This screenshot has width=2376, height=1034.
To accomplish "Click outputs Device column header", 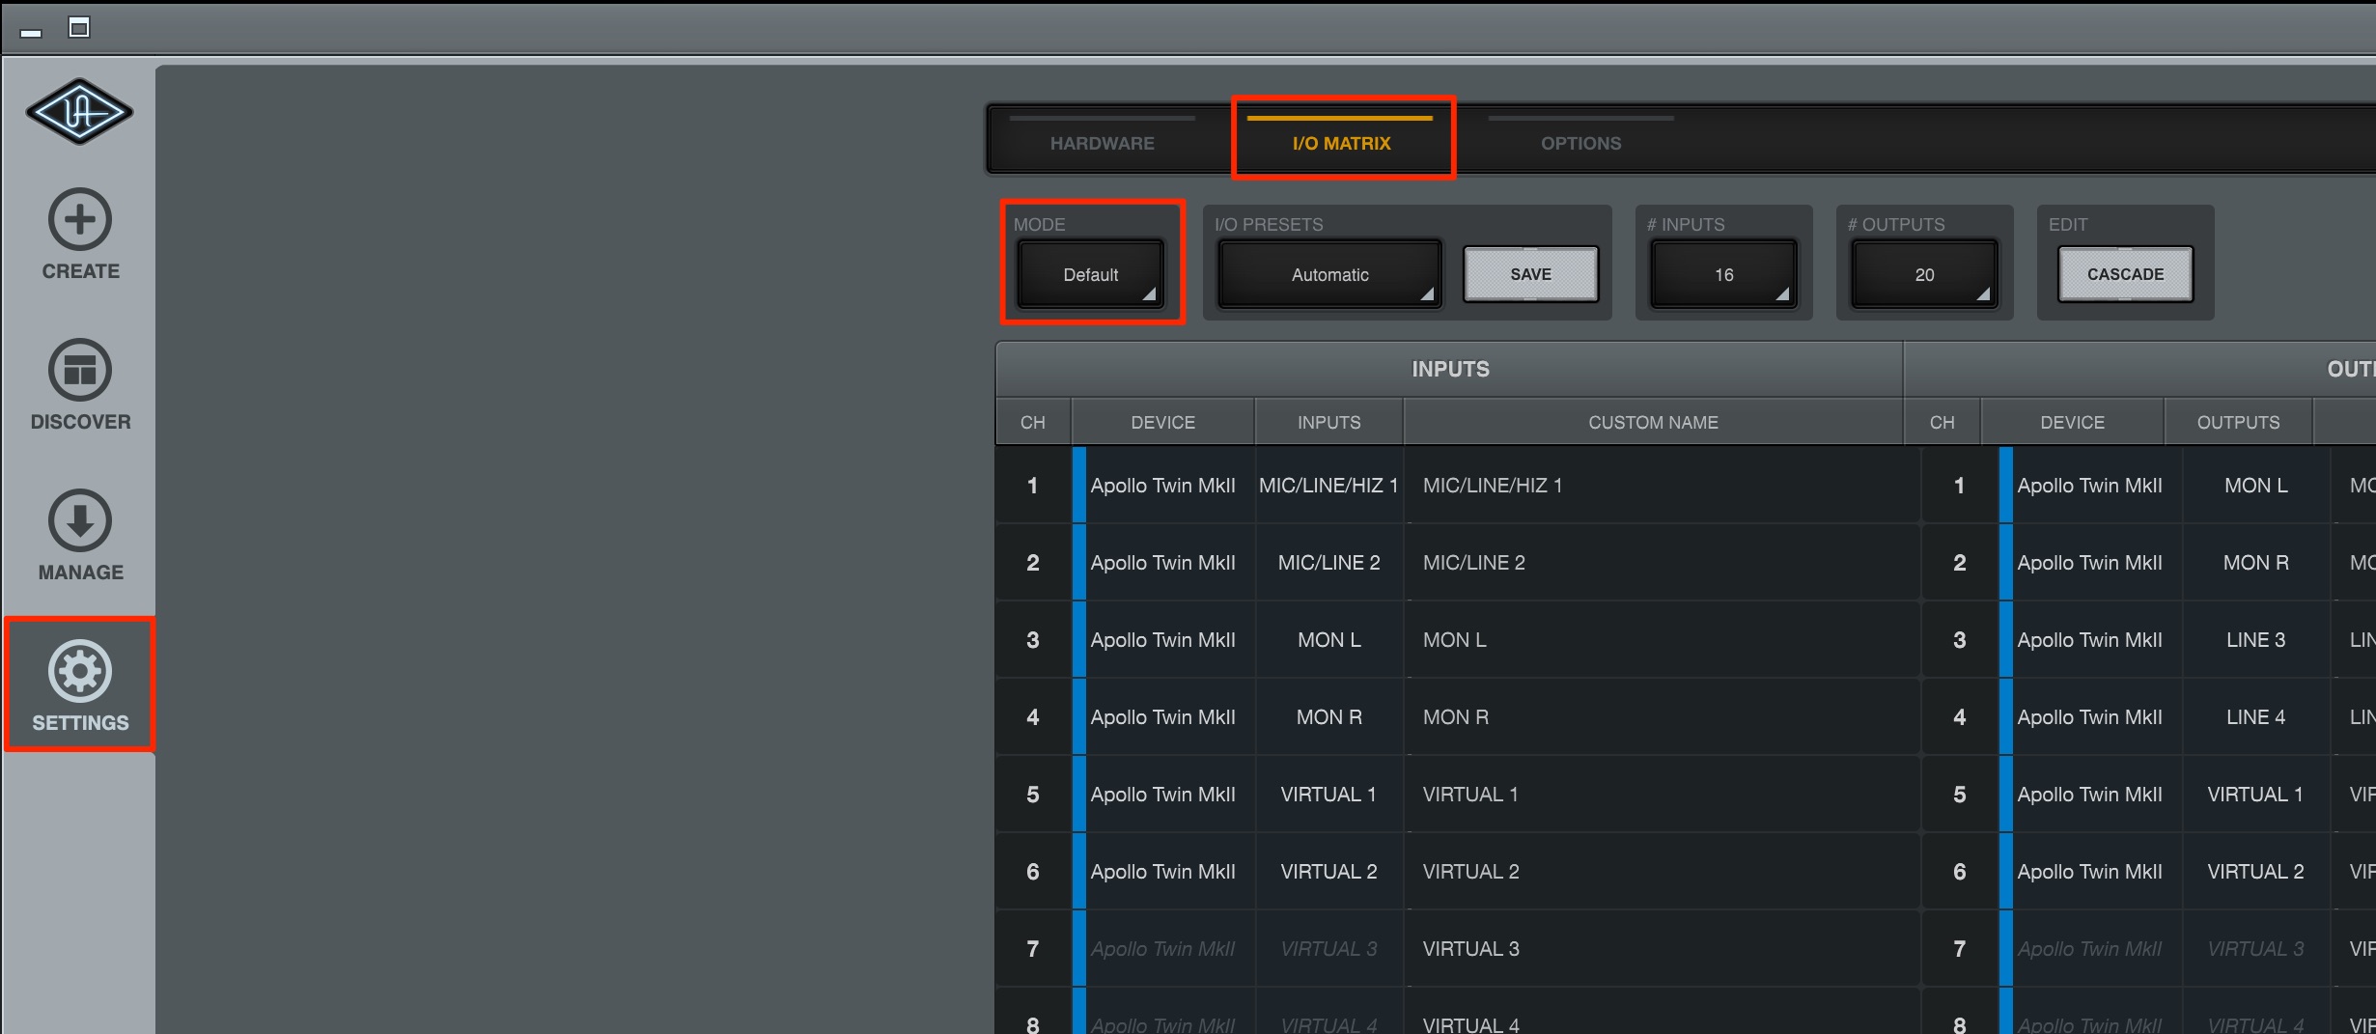I will tap(2072, 422).
